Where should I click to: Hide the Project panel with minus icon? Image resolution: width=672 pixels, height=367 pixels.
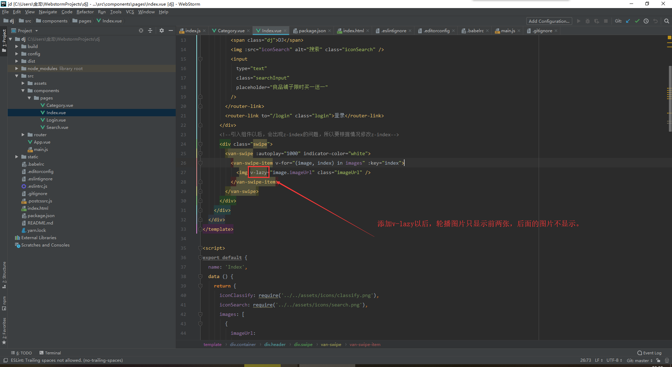(x=171, y=30)
